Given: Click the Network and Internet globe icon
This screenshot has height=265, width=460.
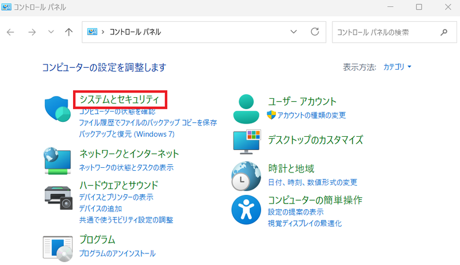Looking at the screenshot, I should coord(57,160).
